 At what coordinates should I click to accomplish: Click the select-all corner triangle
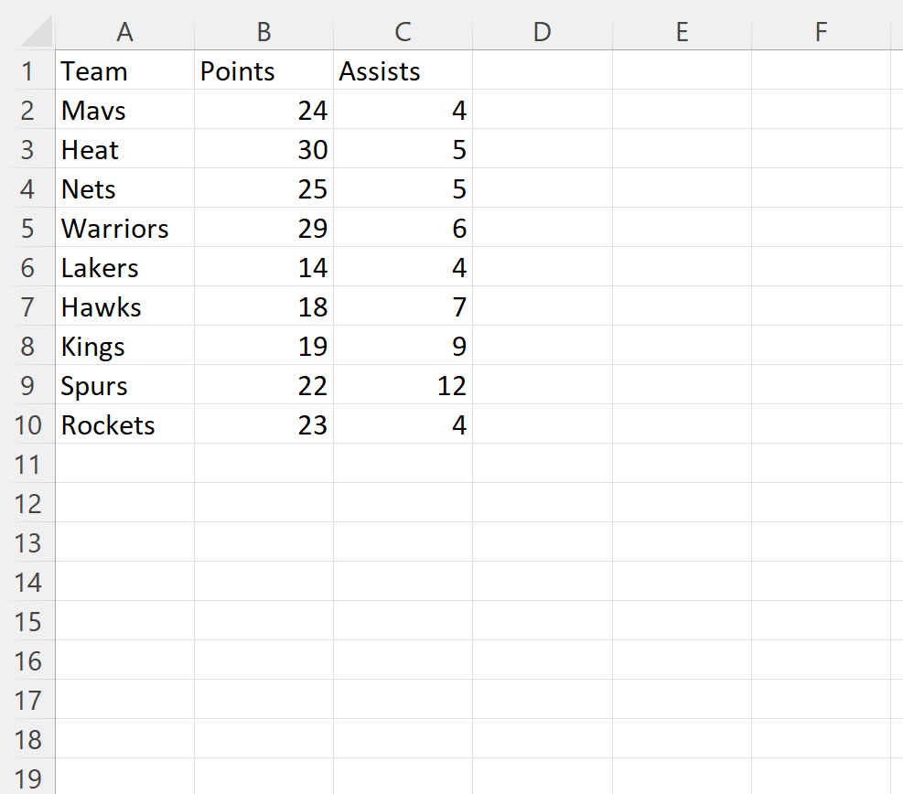37,32
